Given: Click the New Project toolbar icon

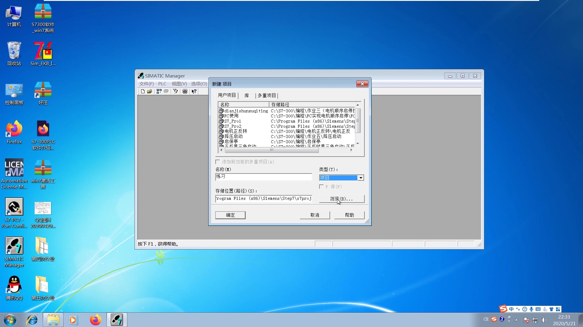Looking at the screenshot, I should point(143,91).
